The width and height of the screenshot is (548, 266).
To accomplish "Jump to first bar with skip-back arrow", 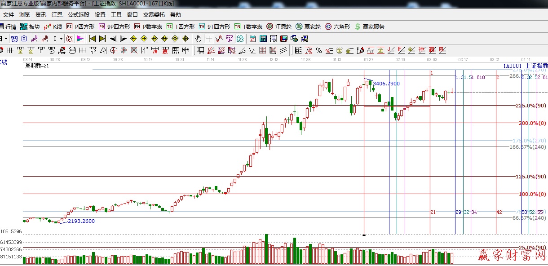I will [92, 39].
